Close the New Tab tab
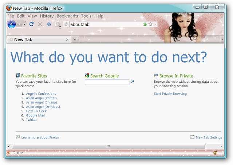Image resolution: width=233 pixels, height=165 pixels. pyautogui.click(x=67, y=40)
